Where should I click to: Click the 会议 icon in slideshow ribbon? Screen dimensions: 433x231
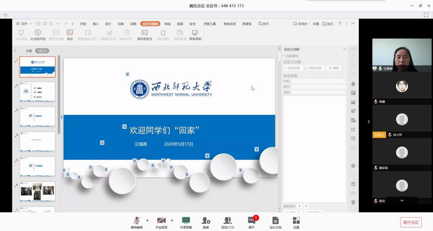click(70, 32)
